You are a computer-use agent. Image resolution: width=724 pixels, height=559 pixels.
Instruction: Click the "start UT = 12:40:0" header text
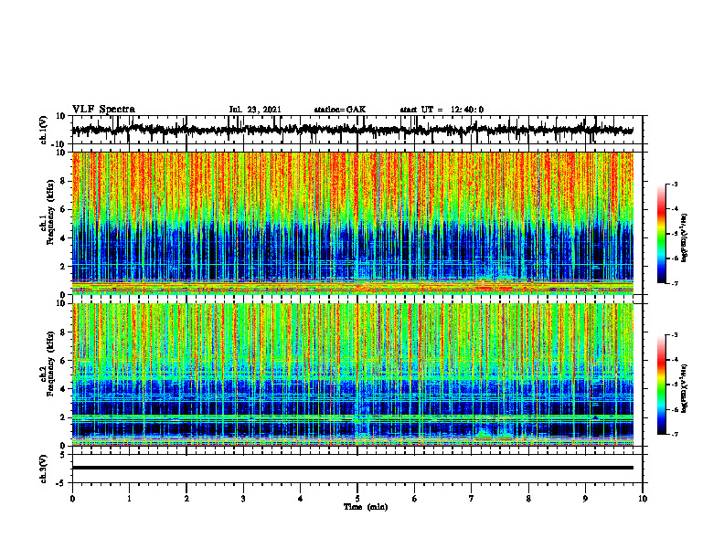[442, 110]
